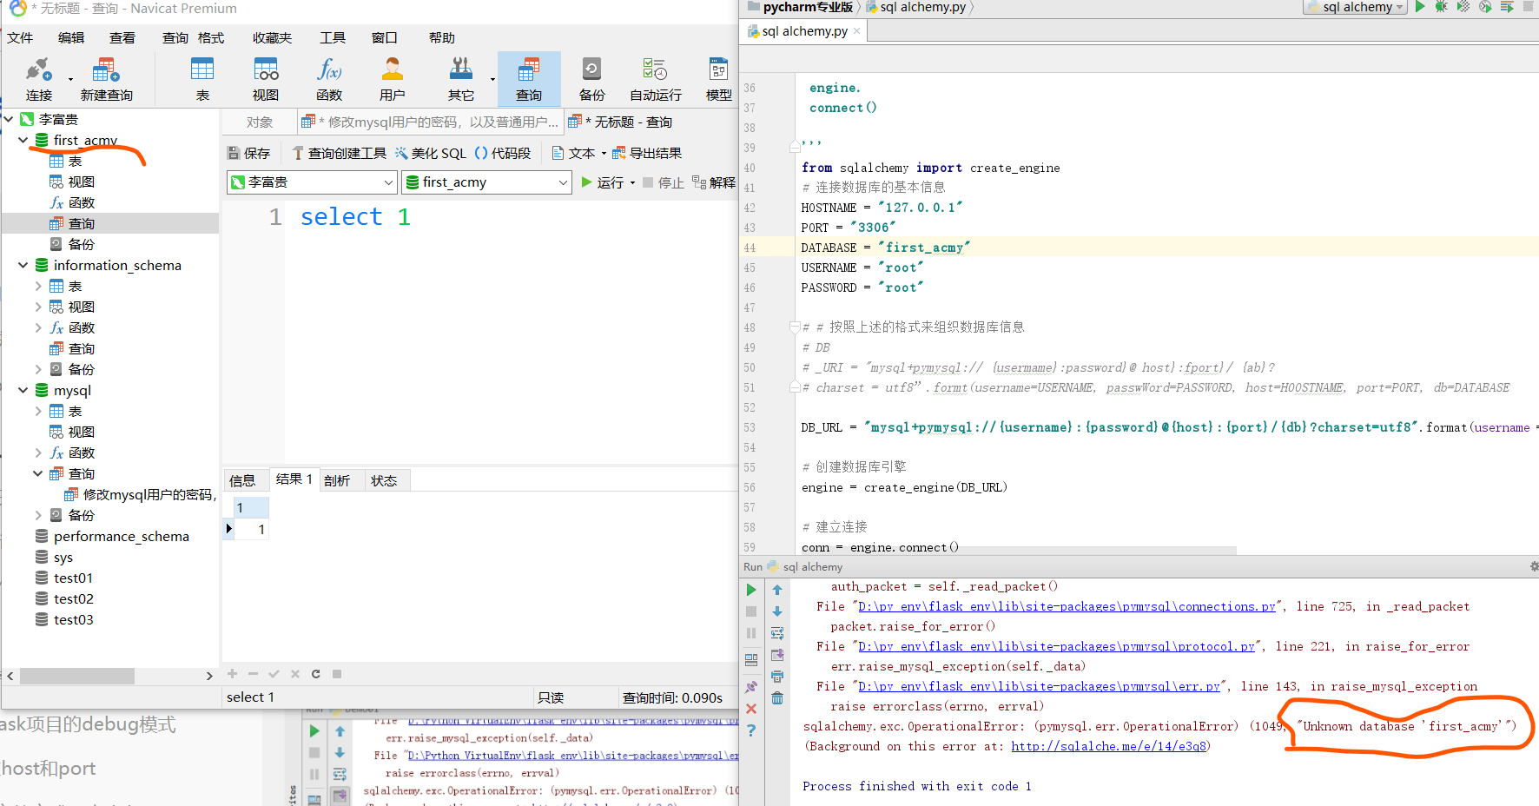Open the 收藏夹 favorites menu
This screenshot has width=1539, height=806.
pos(273,37)
